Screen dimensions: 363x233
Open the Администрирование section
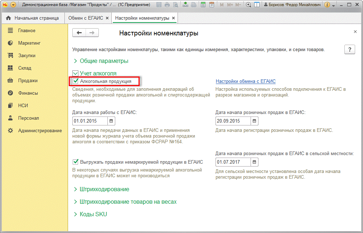point(40,130)
